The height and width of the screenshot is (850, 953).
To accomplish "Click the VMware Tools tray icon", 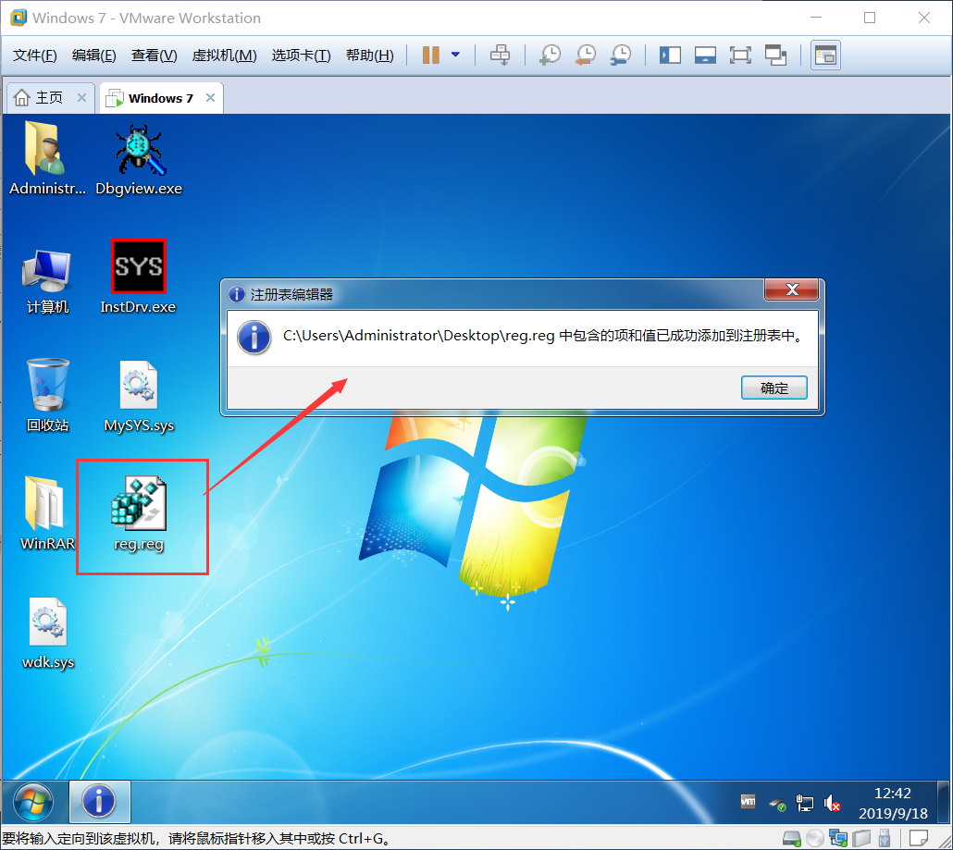I will tap(748, 802).
